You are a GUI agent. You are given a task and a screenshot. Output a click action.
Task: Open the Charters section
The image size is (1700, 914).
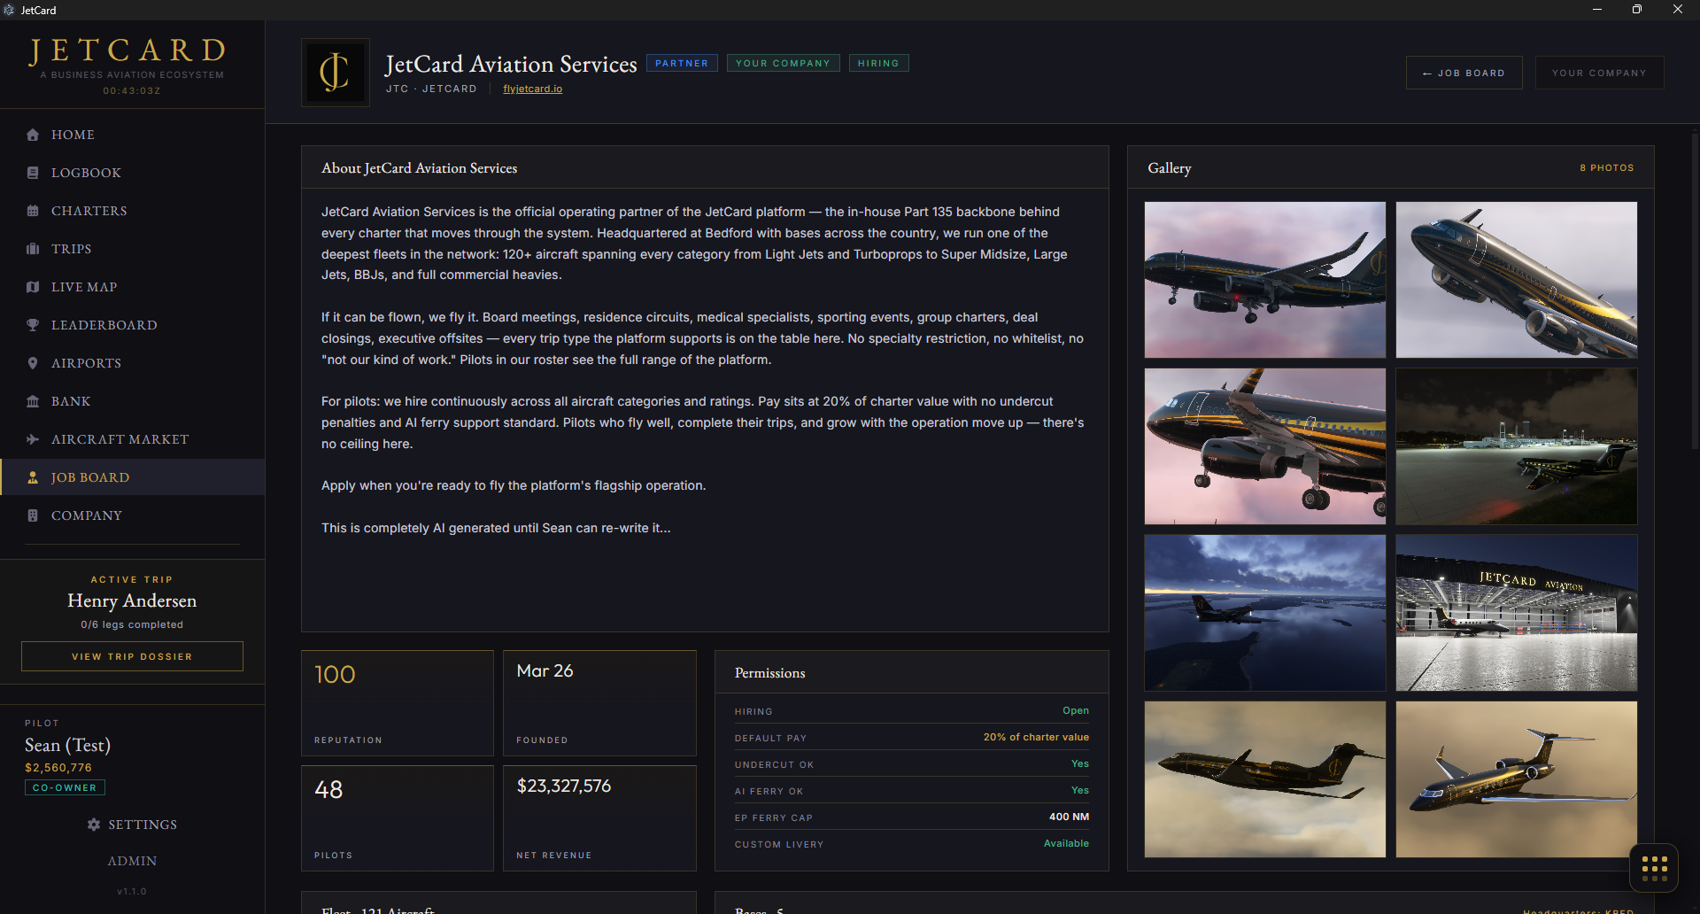[132, 211]
